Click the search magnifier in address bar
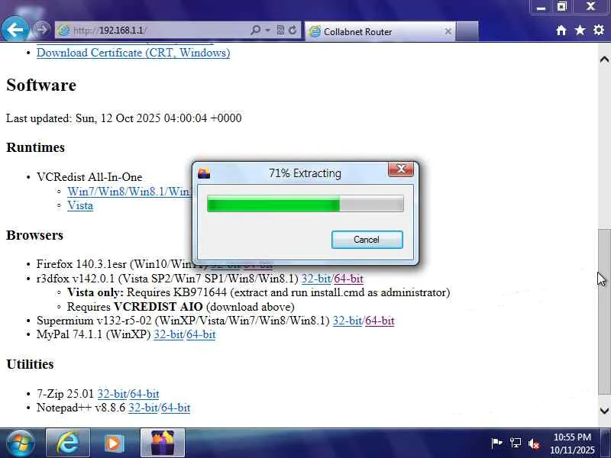The height and width of the screenshot is (458, 611). [x=256, y=30]
